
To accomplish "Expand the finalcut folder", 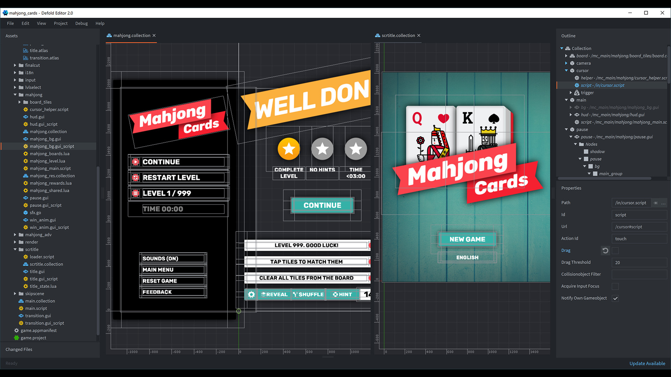I will click(15, 65).
